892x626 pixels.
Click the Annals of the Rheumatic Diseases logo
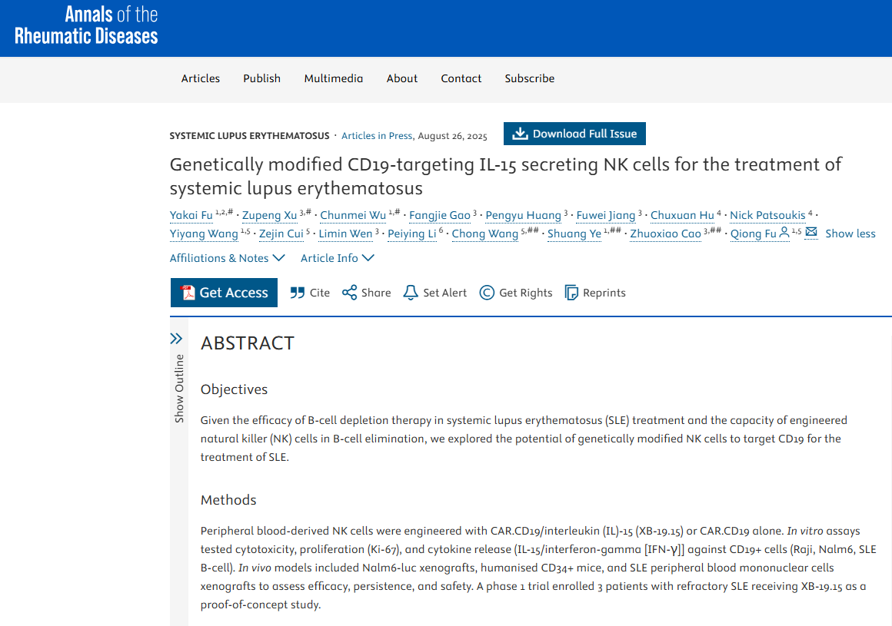tap(86, 25)
